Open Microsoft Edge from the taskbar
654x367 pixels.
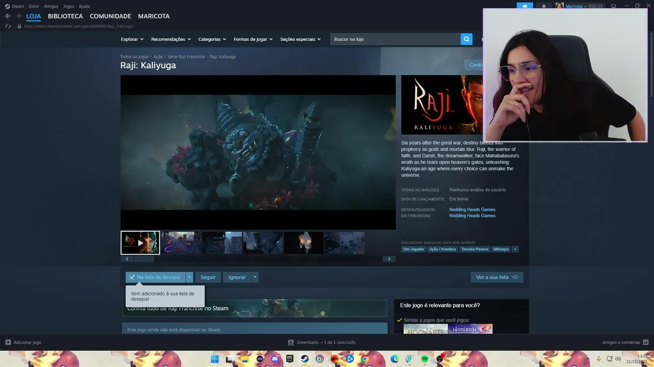point(394,359)
